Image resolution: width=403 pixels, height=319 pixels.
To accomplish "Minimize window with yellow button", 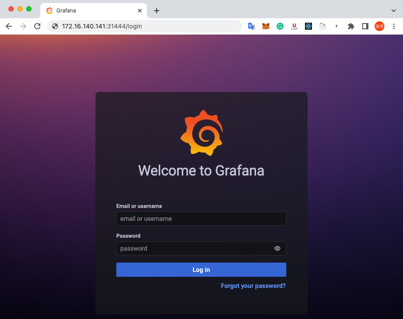I will pyautogui.click(x=20, y=9).
